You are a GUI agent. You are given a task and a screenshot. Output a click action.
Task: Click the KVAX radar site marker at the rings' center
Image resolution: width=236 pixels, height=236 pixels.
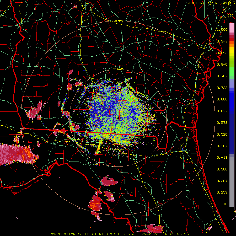[x=118, y=118]
